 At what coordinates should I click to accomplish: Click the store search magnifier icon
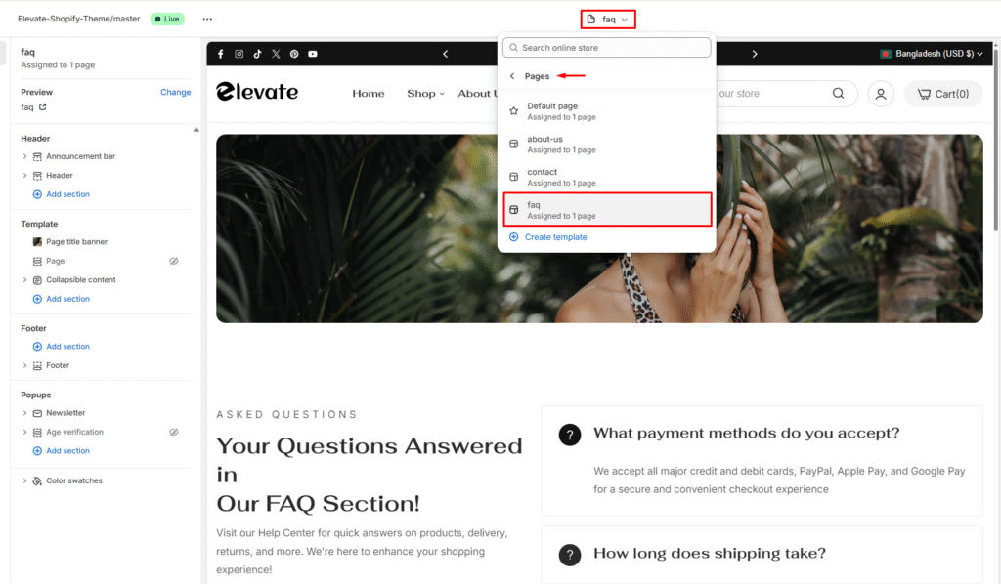[x=838, y=93]
